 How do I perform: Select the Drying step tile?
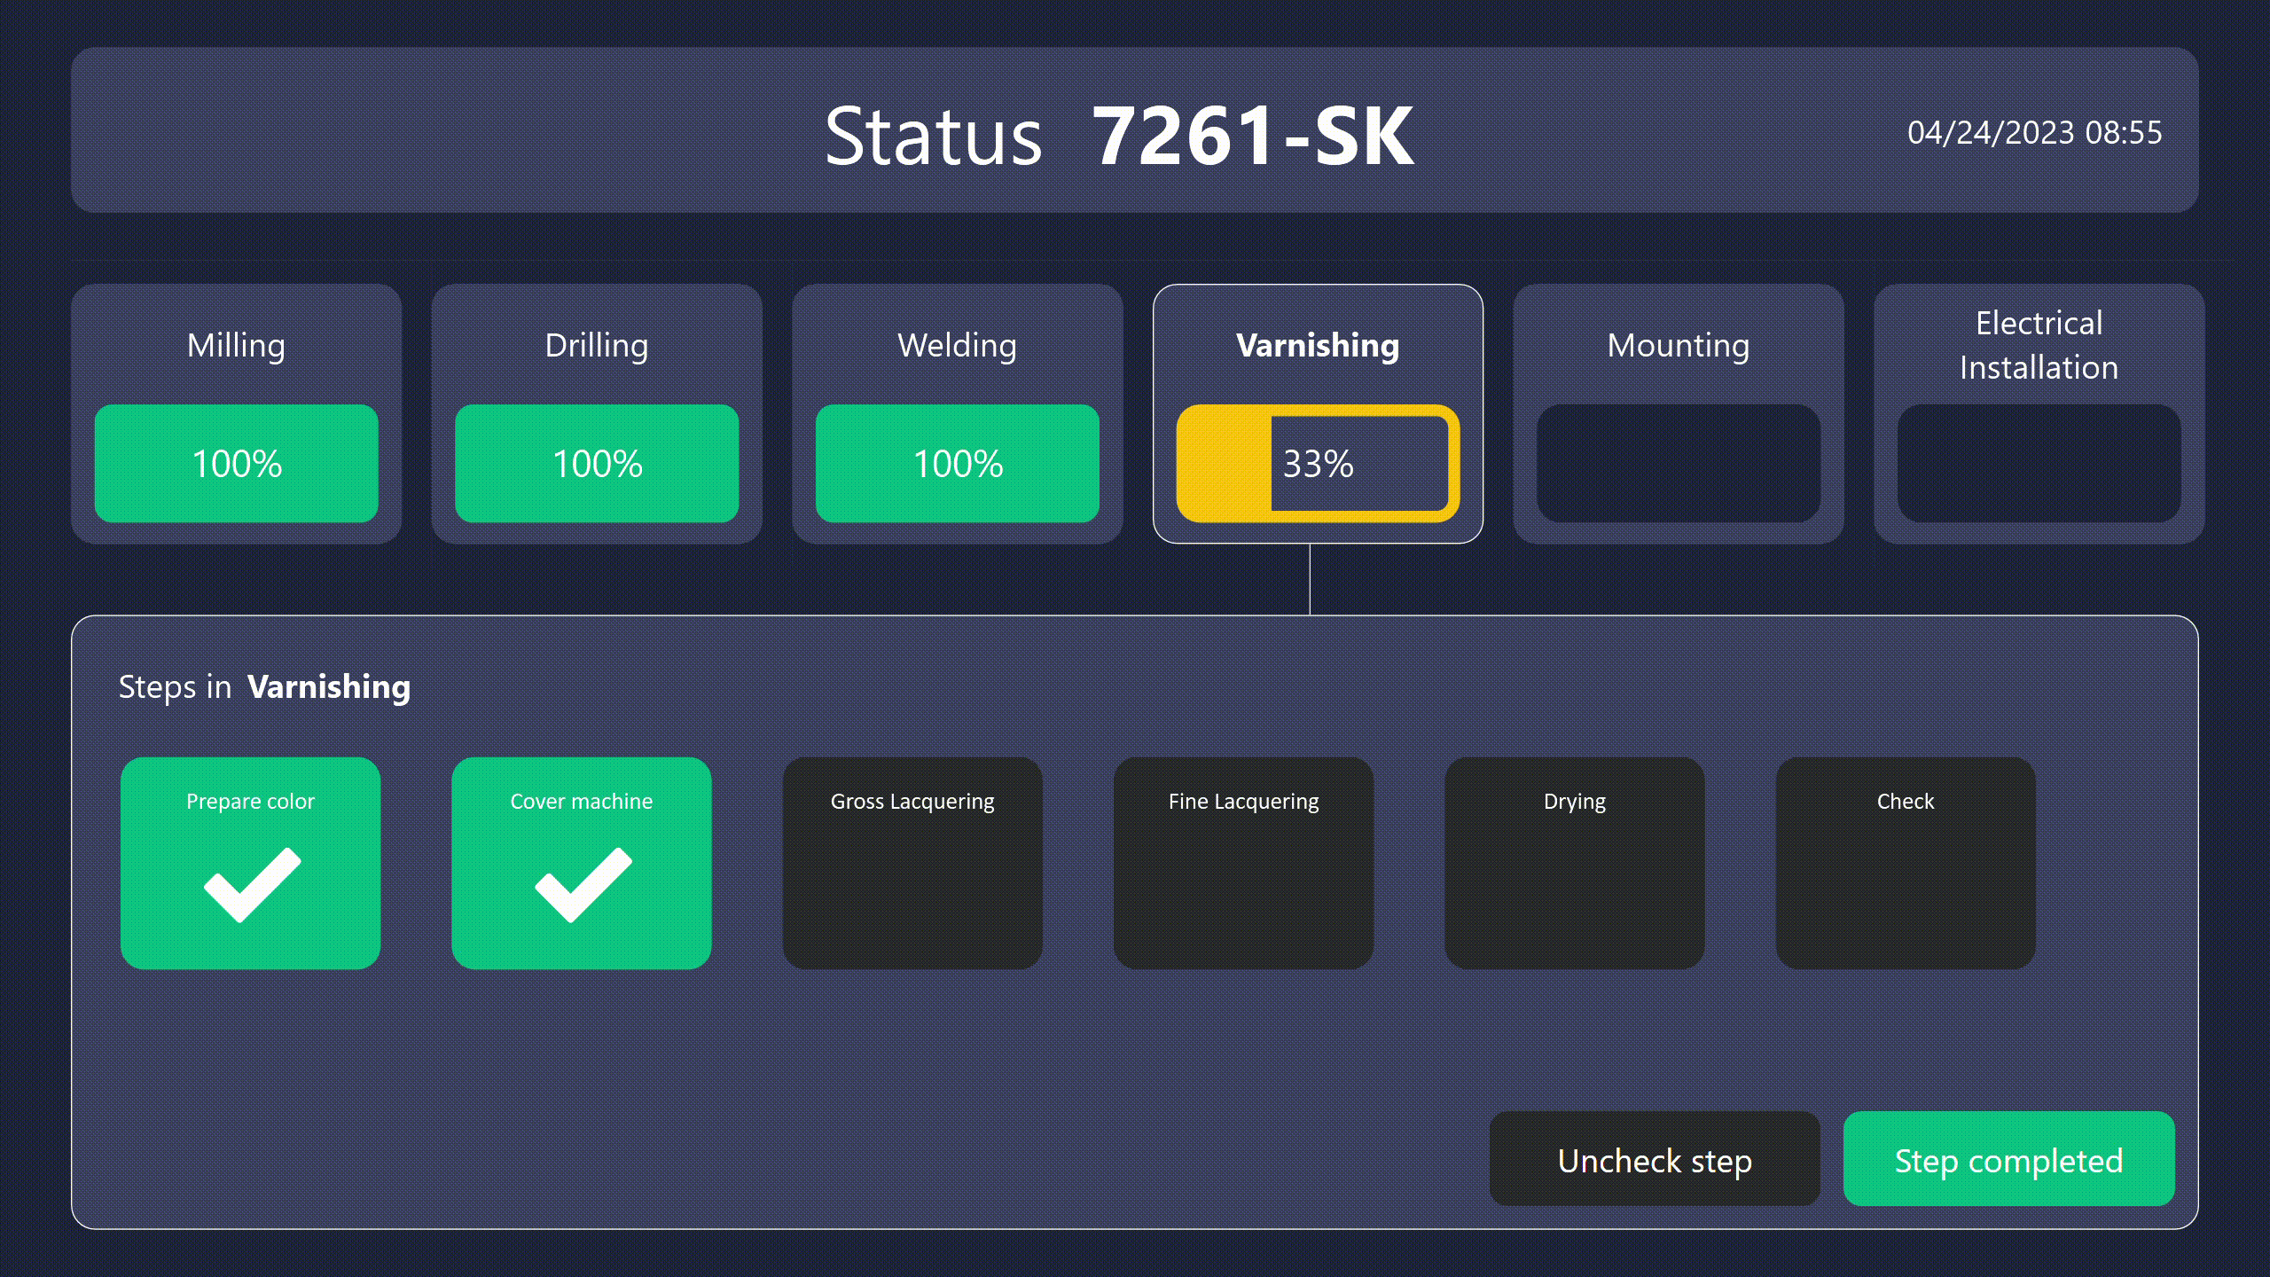pos(1575,863)
